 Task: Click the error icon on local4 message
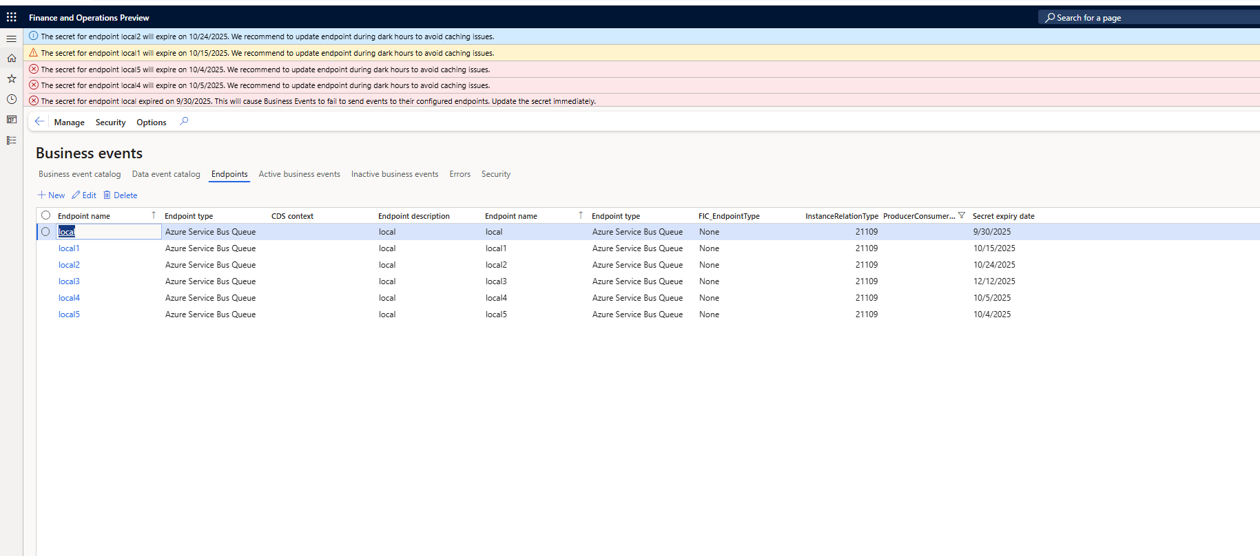(33, 85)
